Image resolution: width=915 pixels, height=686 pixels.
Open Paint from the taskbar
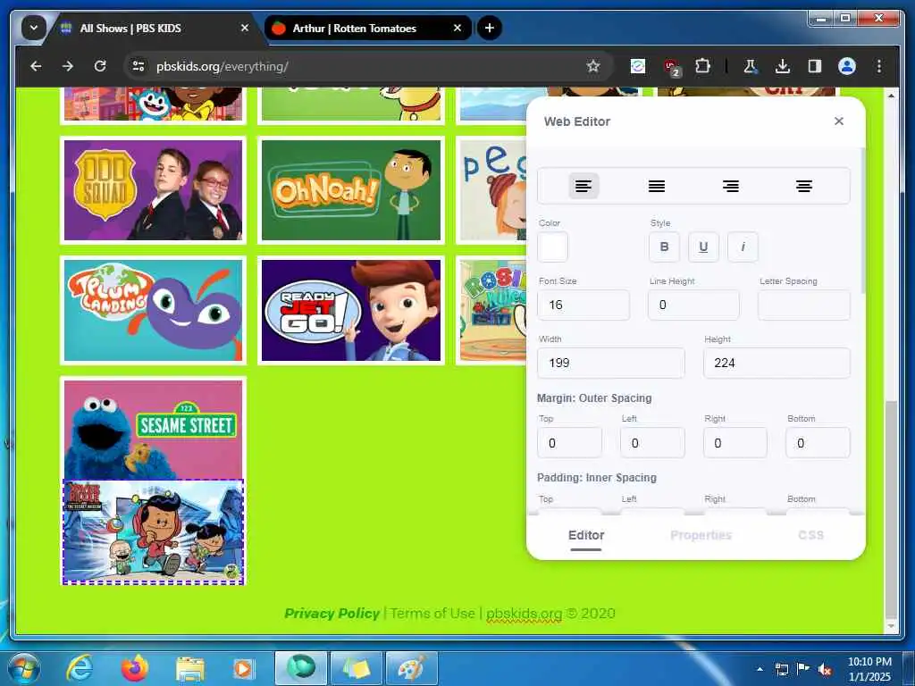[412, 669]
